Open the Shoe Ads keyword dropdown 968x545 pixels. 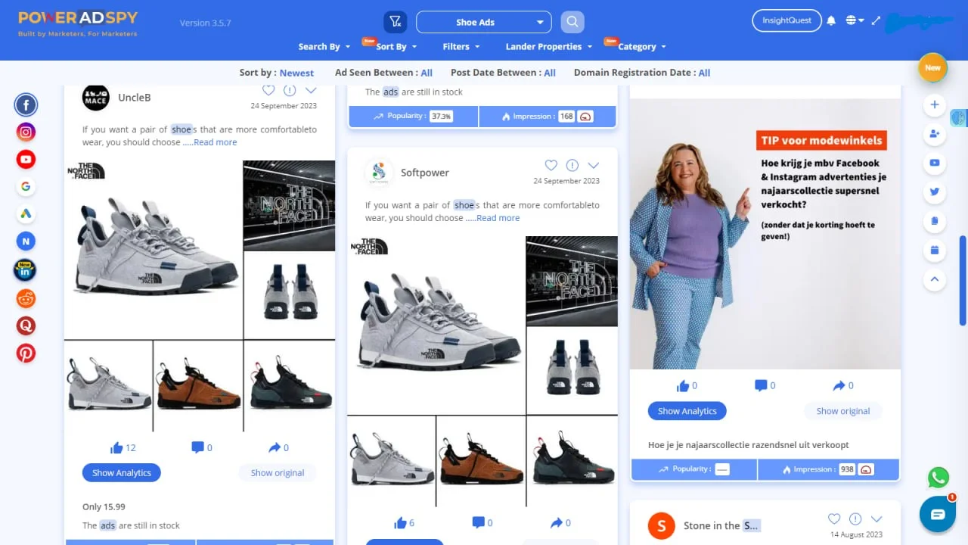(x=484, y=22)
